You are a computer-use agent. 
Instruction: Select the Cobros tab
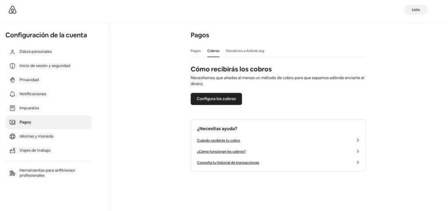click(x=213, y=51)
